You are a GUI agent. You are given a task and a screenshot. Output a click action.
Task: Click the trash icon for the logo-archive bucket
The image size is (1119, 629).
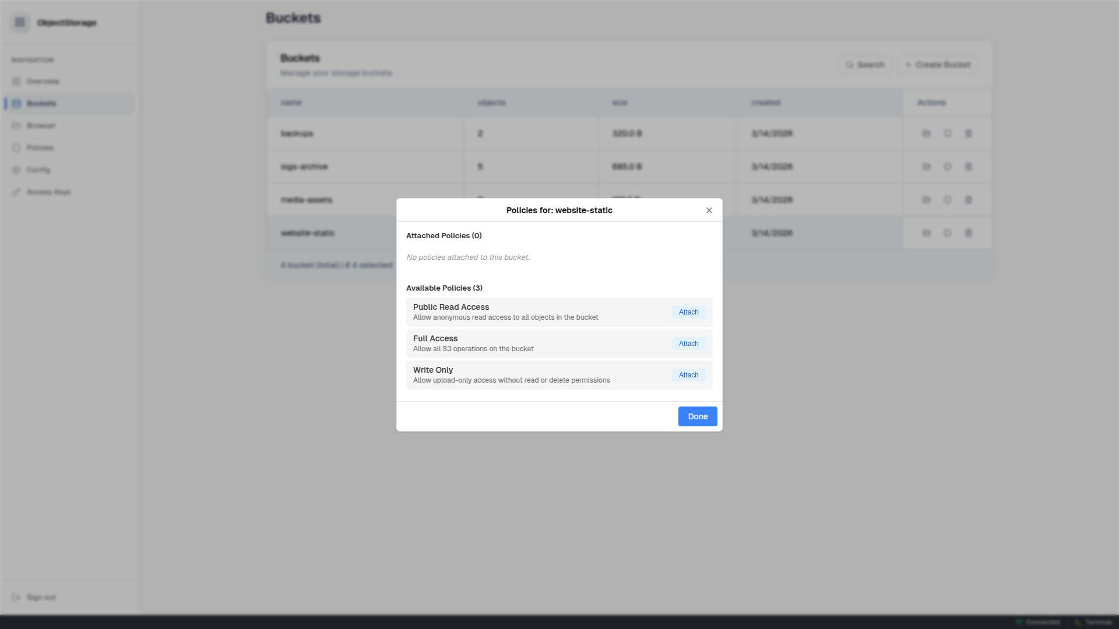pyautogui.click(x=968, y=167)
